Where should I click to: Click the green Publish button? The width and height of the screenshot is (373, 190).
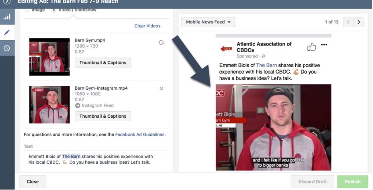(x=352, y=182)
